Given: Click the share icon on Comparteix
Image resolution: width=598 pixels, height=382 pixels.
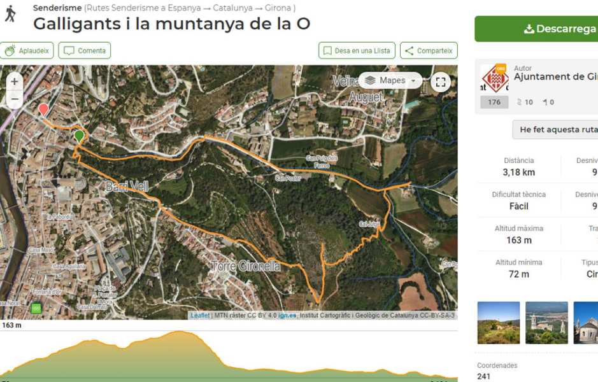Looking at the screenshot, I should (408, 50).
